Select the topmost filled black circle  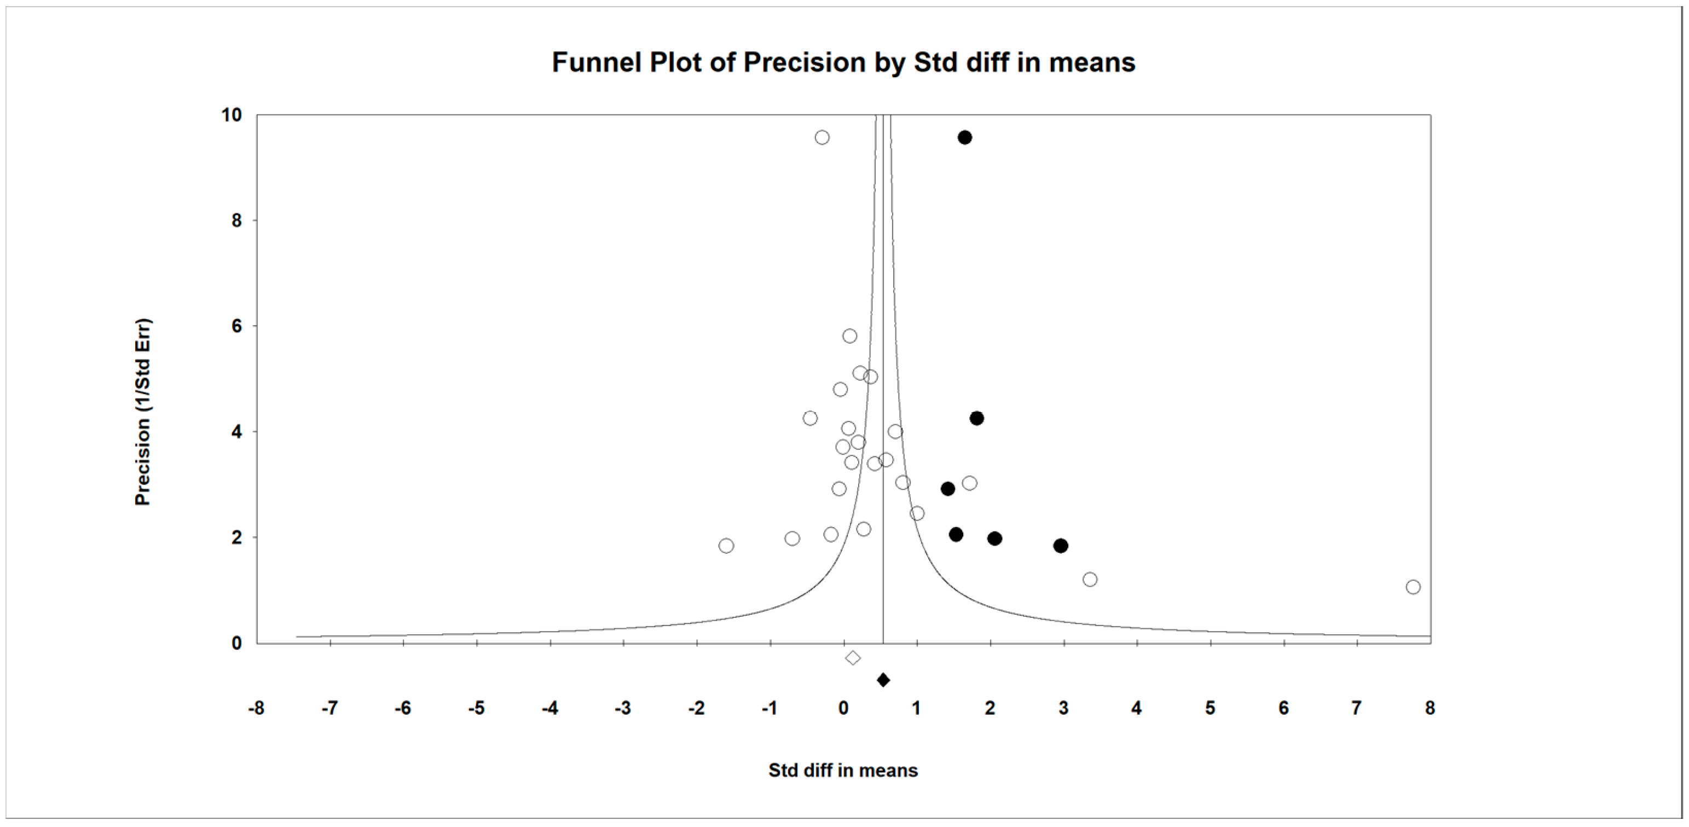[x=964, y=137]
